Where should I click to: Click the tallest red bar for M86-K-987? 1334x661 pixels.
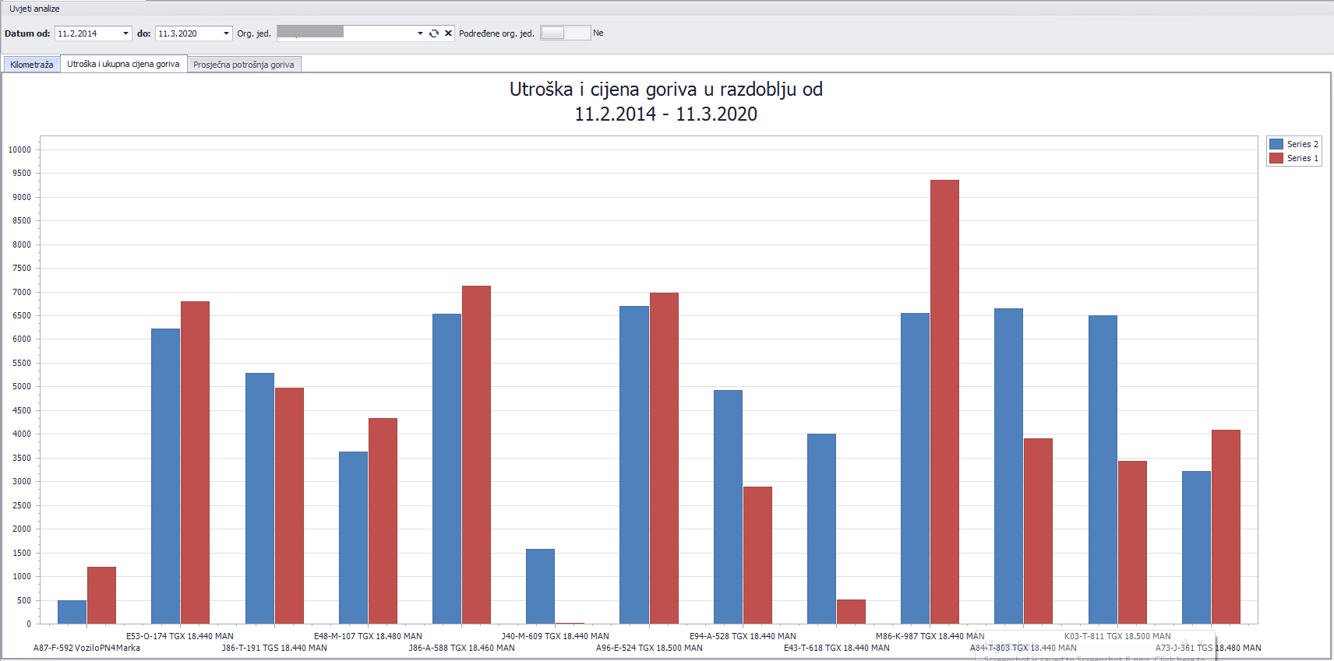coord(944,402)
